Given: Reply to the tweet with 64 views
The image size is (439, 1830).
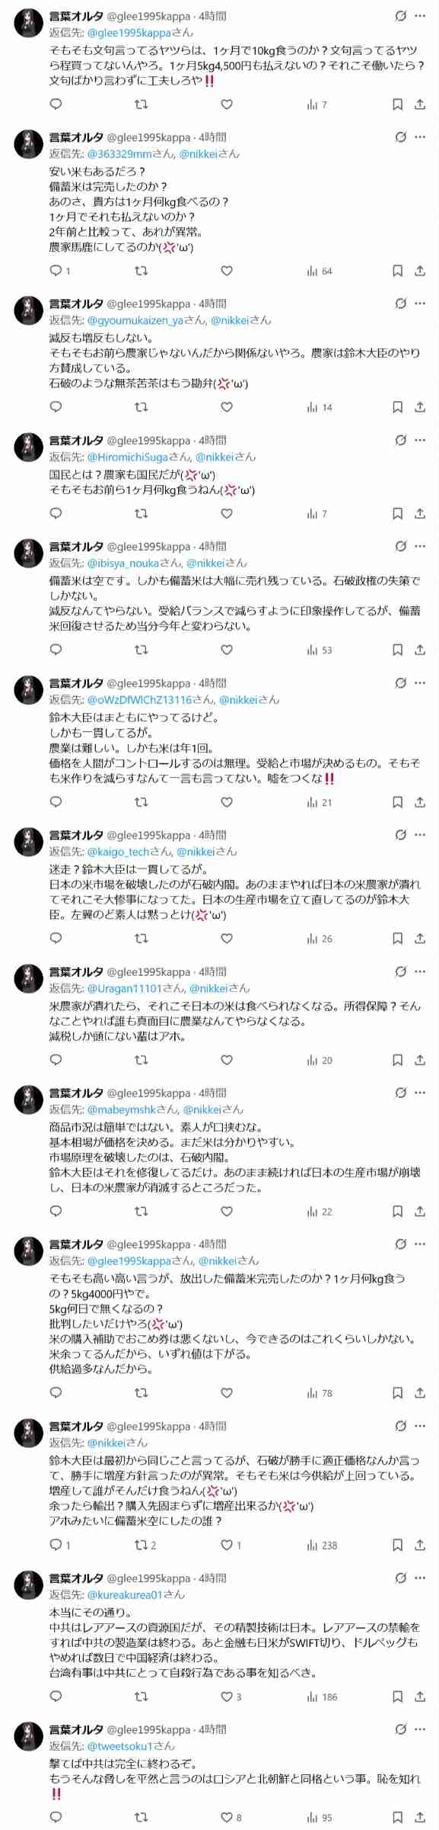Looking at the screenshot, I should tap(56, 271).
